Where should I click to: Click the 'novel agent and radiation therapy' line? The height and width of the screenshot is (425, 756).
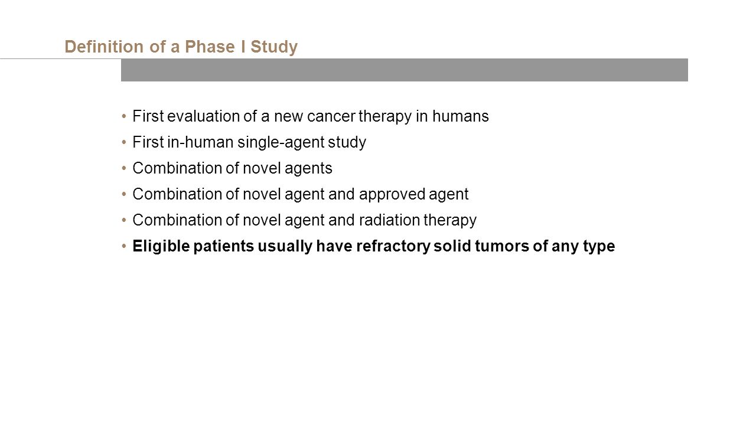pos(305,221)
